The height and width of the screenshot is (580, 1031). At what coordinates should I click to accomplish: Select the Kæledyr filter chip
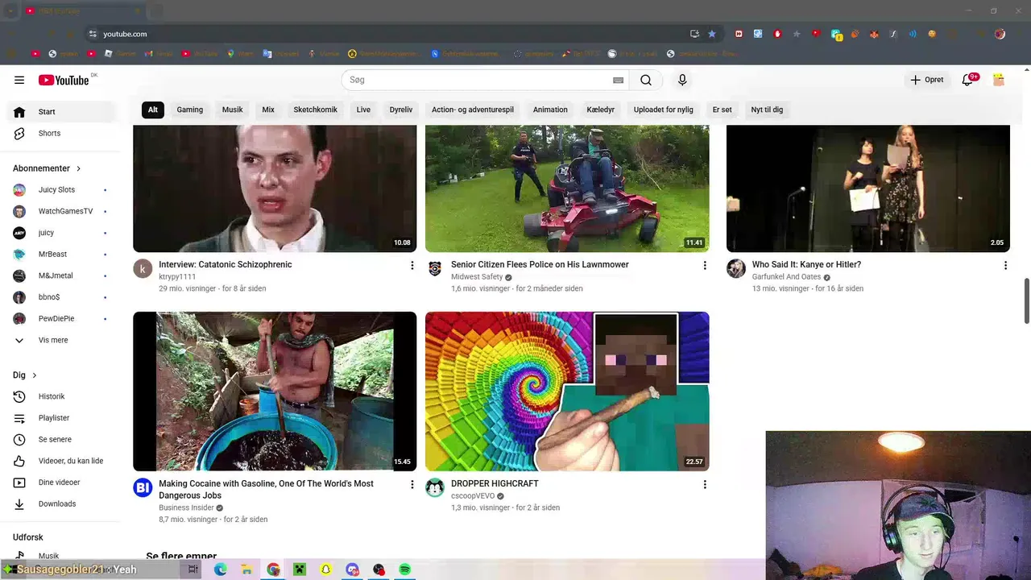pos(601,110)
